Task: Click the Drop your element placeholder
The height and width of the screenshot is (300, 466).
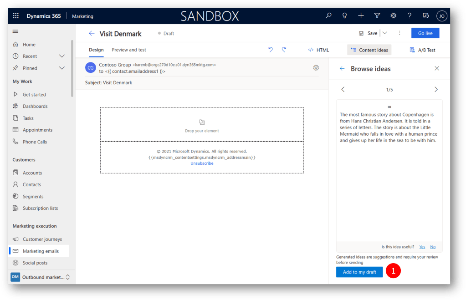Action: (202, 125)
